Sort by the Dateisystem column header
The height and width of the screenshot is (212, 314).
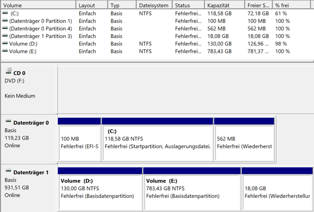[154, 6]
